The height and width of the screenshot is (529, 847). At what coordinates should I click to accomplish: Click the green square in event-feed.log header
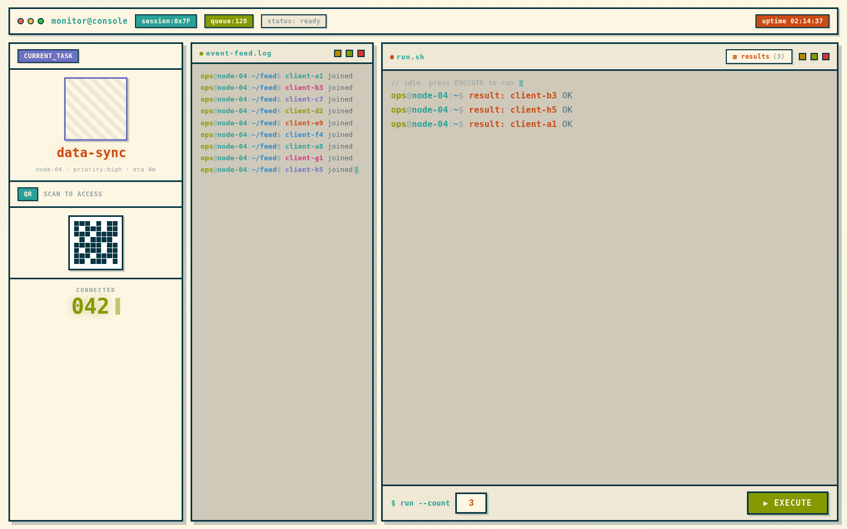tap(349, 53)
